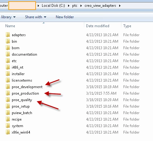Navigate to Local Disk (C:) breadcrumb
Viewport: 153px width, 141px height.
(x=53, y=6)
